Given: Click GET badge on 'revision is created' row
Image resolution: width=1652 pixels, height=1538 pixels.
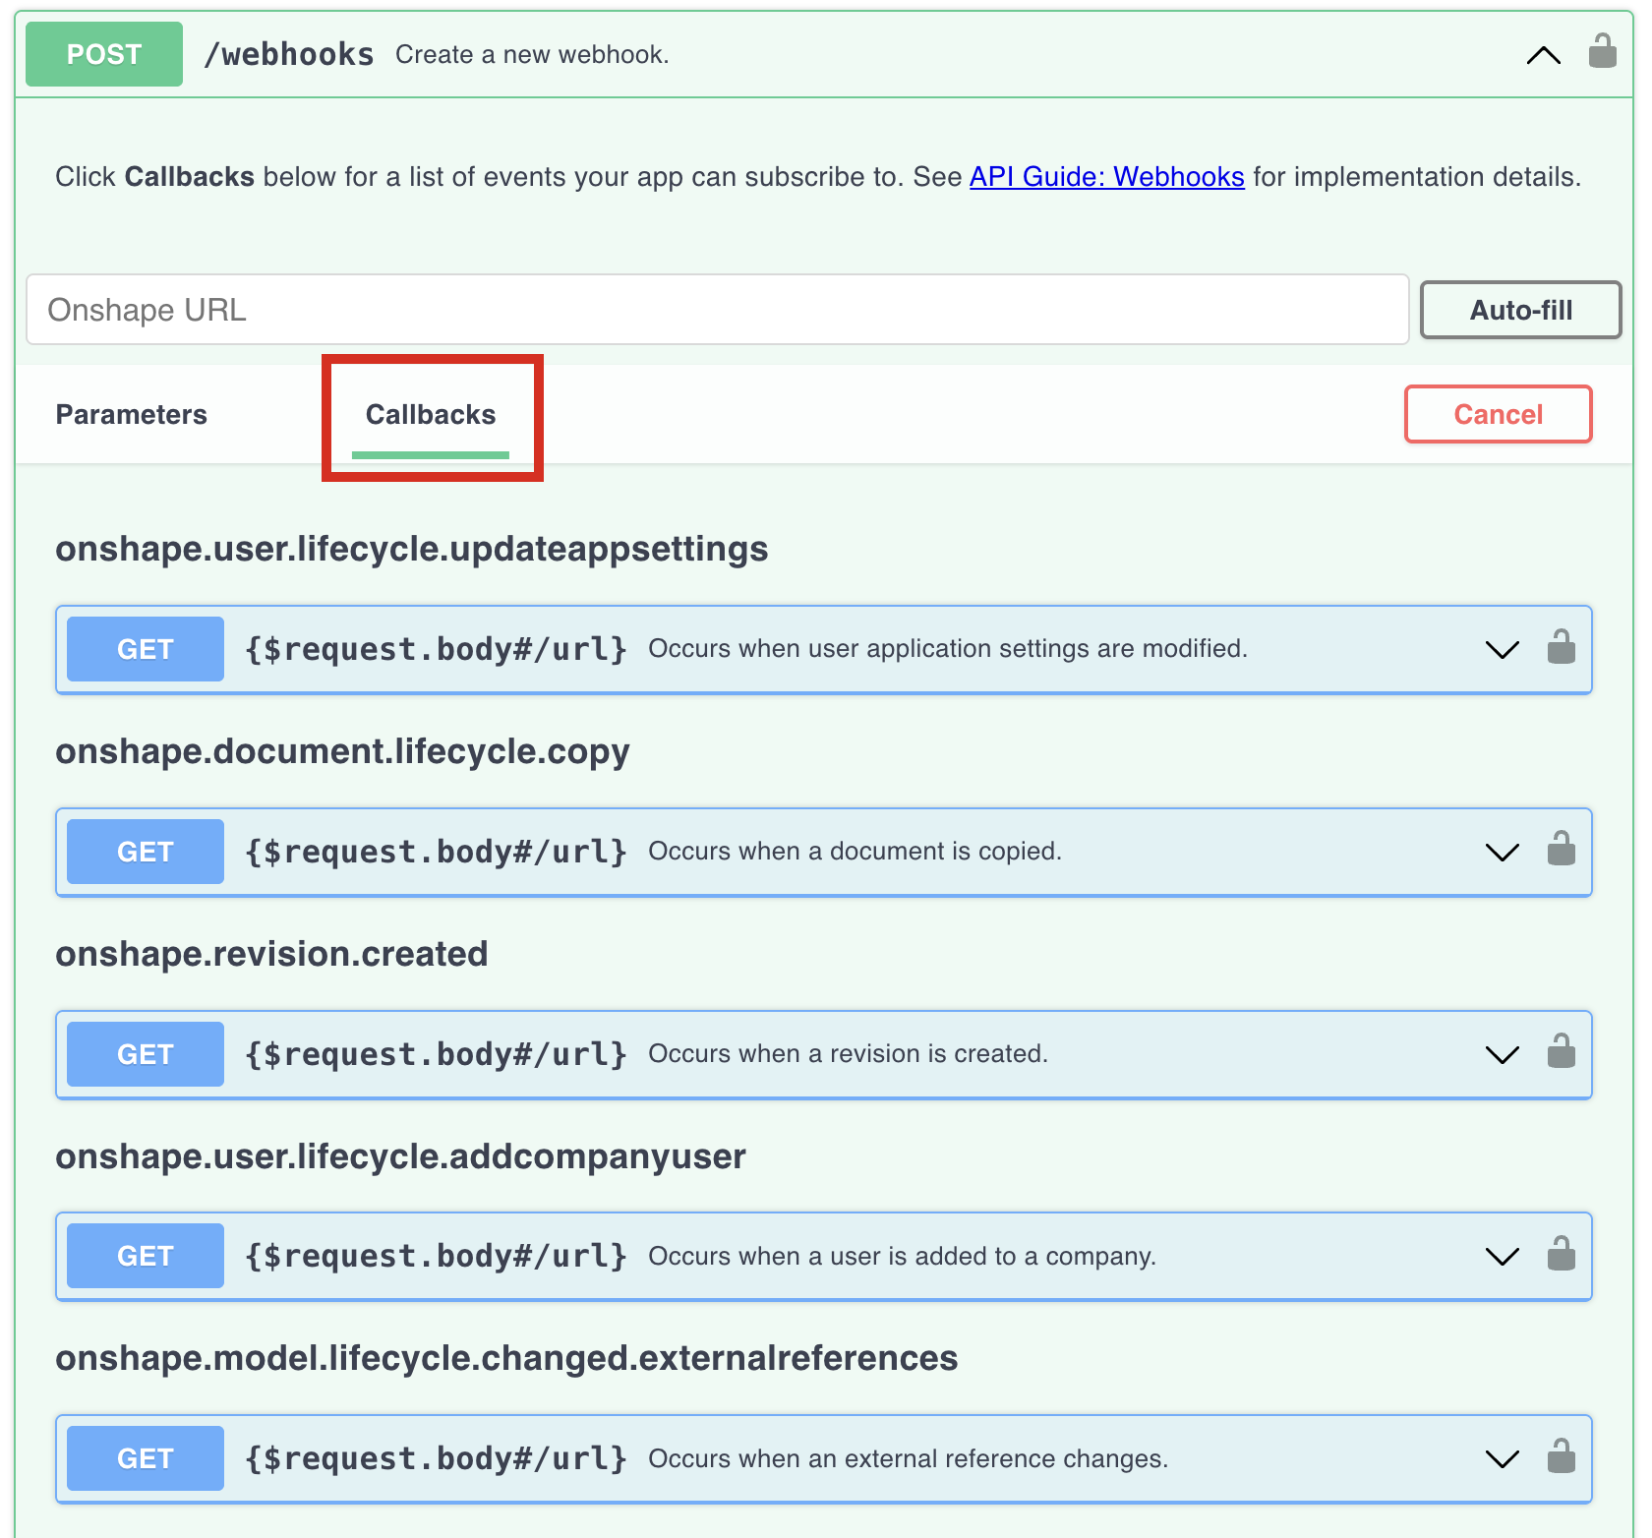Looking at the screenshot, I should tap(146, 1054).
